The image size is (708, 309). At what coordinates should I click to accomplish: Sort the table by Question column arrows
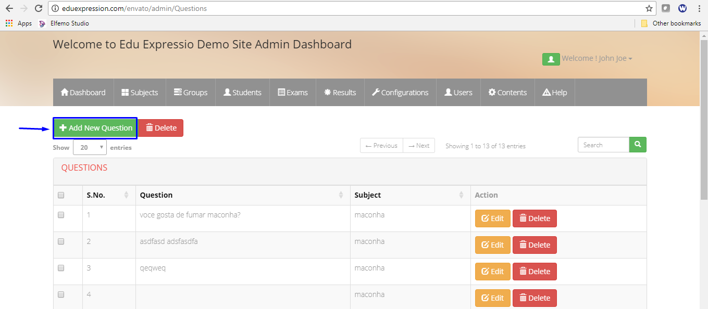pos(341,195)
